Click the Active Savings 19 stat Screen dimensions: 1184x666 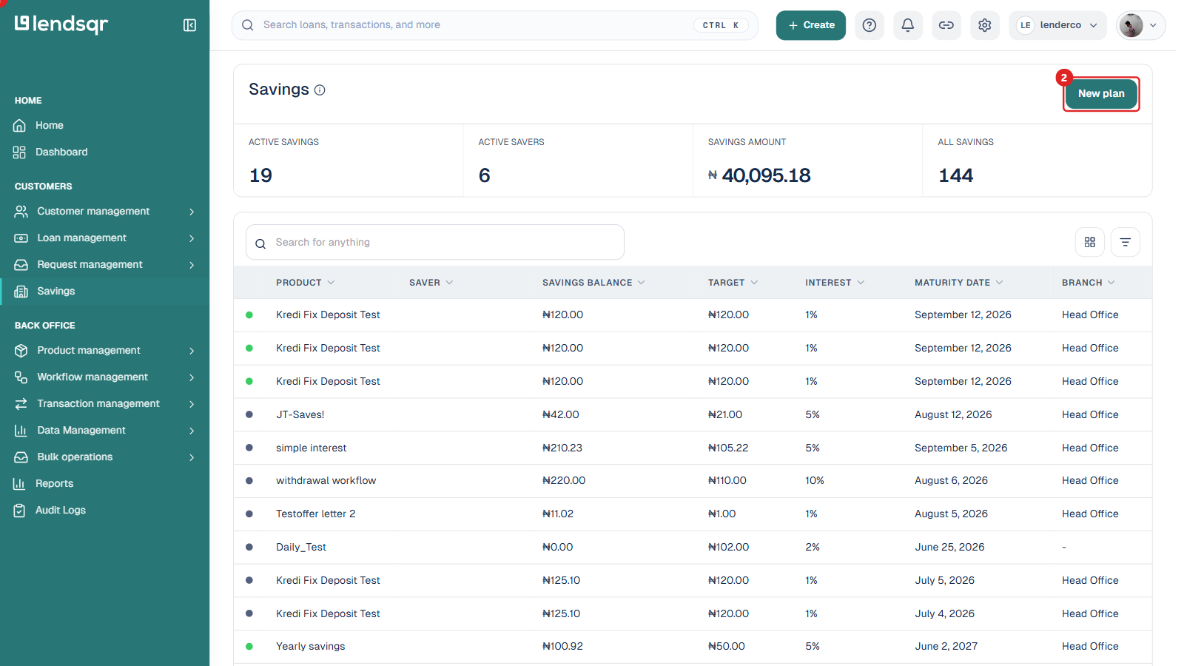click(x=348, y=161)
